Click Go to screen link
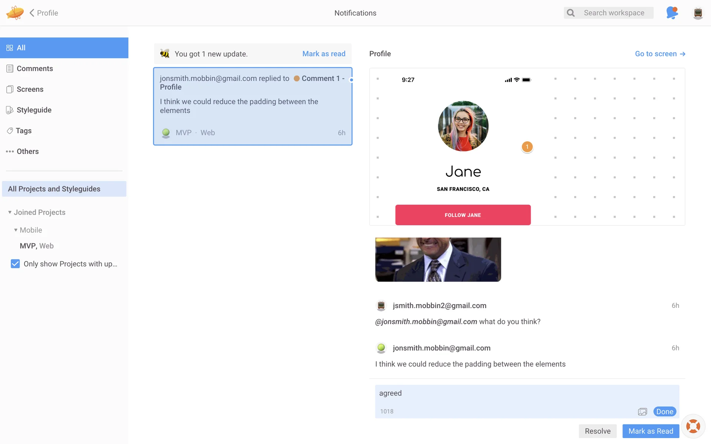 pos(660,54)
